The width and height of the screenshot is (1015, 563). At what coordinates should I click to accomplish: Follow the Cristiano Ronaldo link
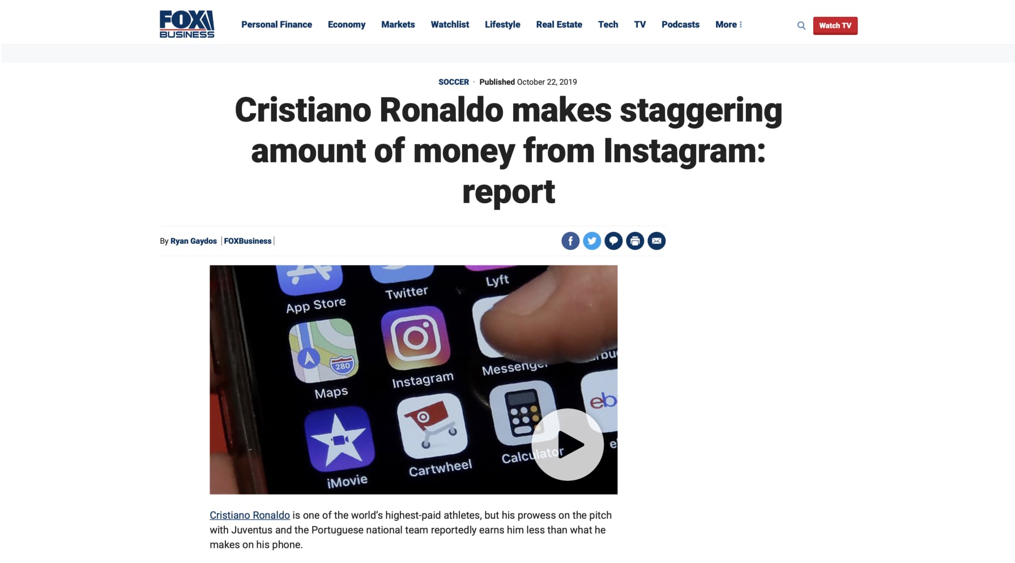coord(250,515)
